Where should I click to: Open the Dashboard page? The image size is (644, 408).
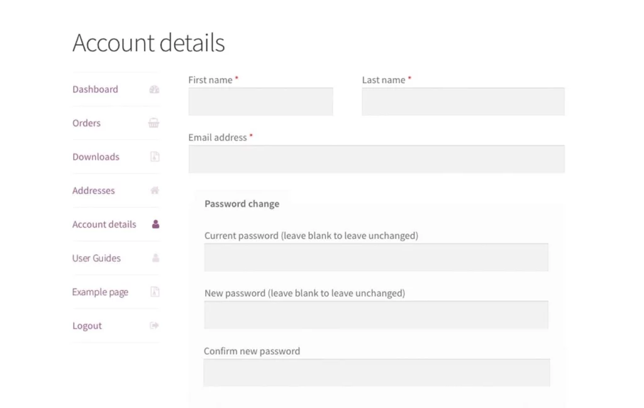pos(95,89)
